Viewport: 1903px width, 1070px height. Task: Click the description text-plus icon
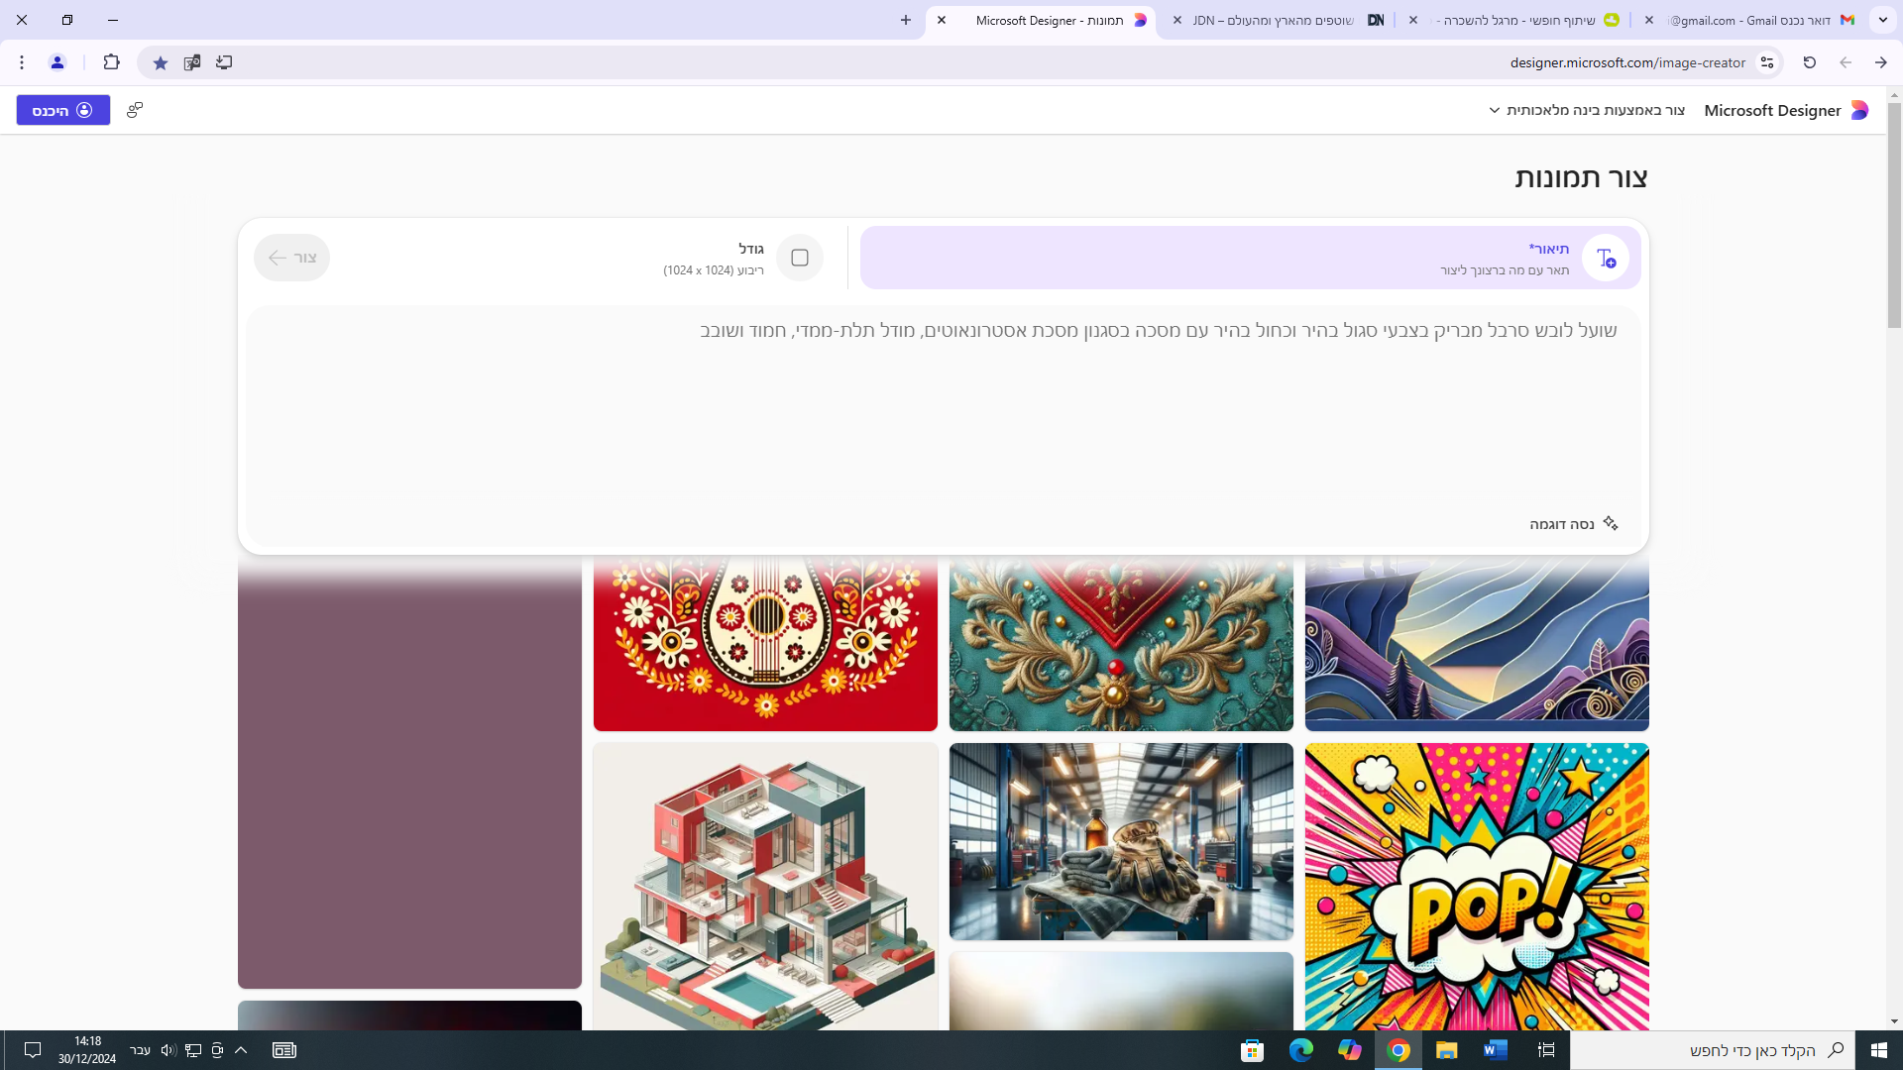tap(1606, 258)
